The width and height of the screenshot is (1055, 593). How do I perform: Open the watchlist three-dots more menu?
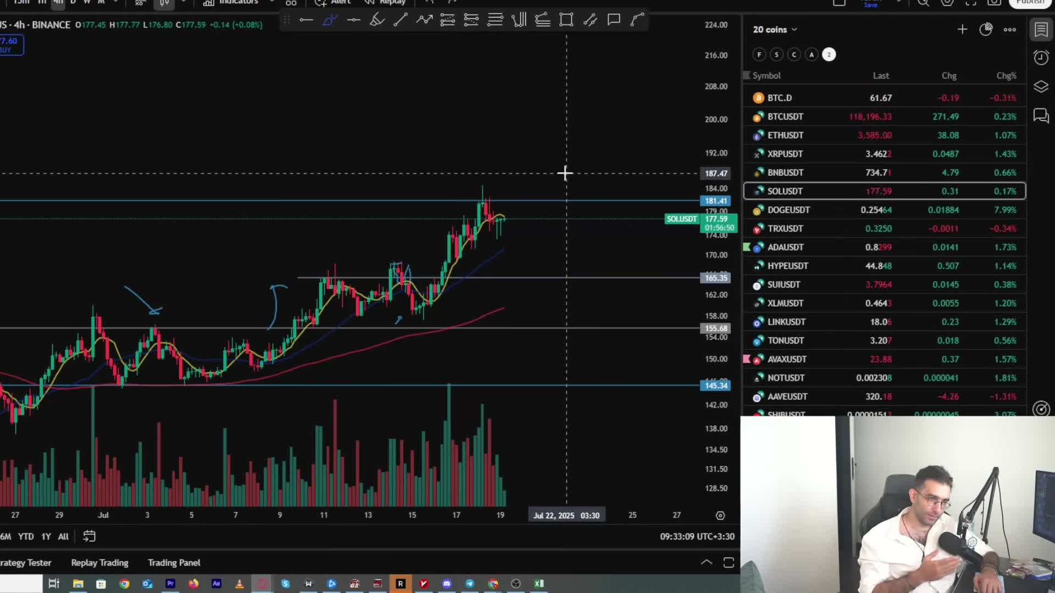point(1010,30)
